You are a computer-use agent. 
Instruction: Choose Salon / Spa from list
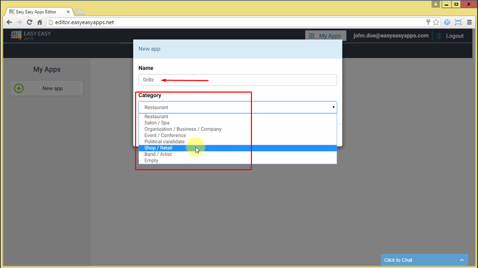tap(157, 123)
